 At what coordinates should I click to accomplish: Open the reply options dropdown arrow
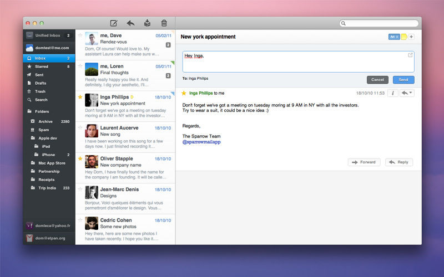411,93
